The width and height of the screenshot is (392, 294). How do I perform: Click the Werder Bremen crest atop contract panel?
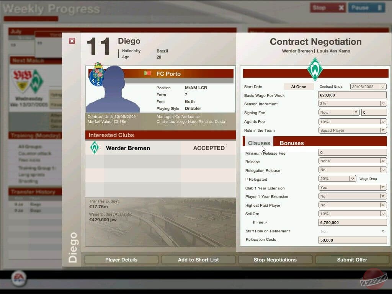pyautogui.click(x=315, y=69)
